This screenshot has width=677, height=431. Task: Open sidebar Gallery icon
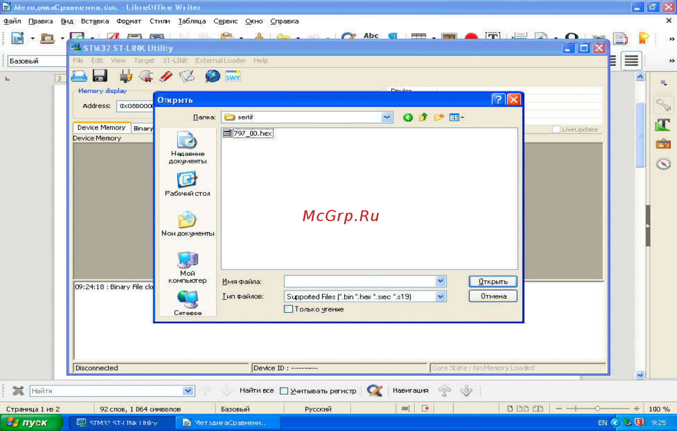coord(663,144)
